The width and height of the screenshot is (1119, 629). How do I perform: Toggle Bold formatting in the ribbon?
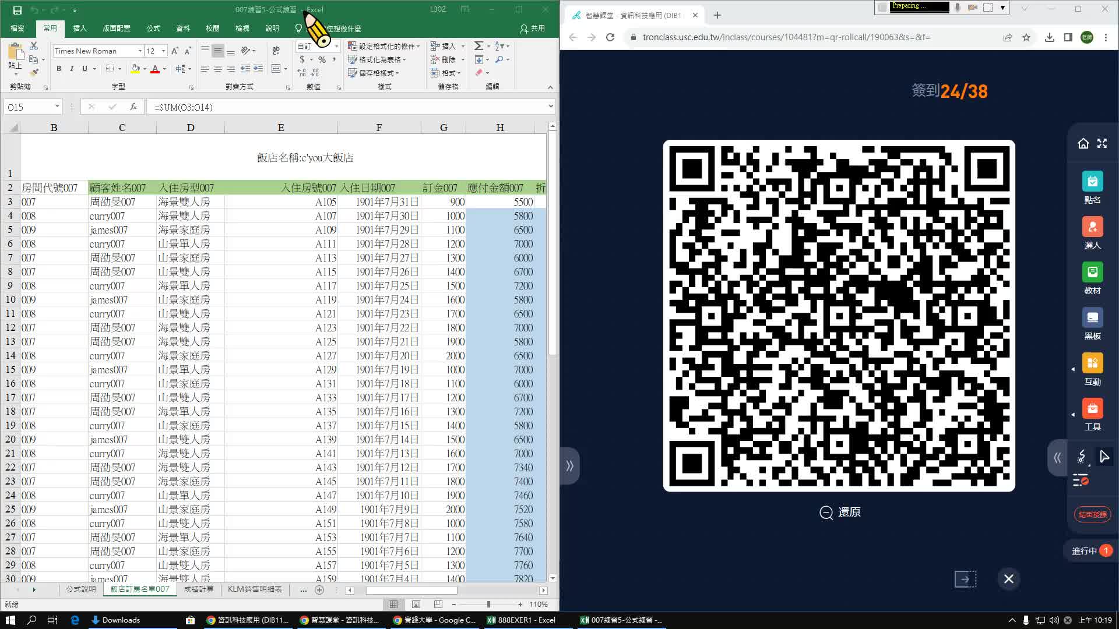(x=59, y=69)
